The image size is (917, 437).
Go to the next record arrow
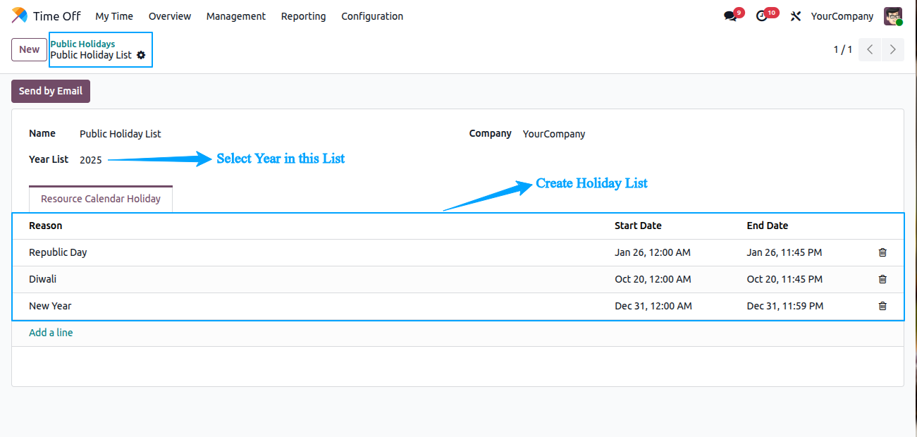click(x=893, y=49)
